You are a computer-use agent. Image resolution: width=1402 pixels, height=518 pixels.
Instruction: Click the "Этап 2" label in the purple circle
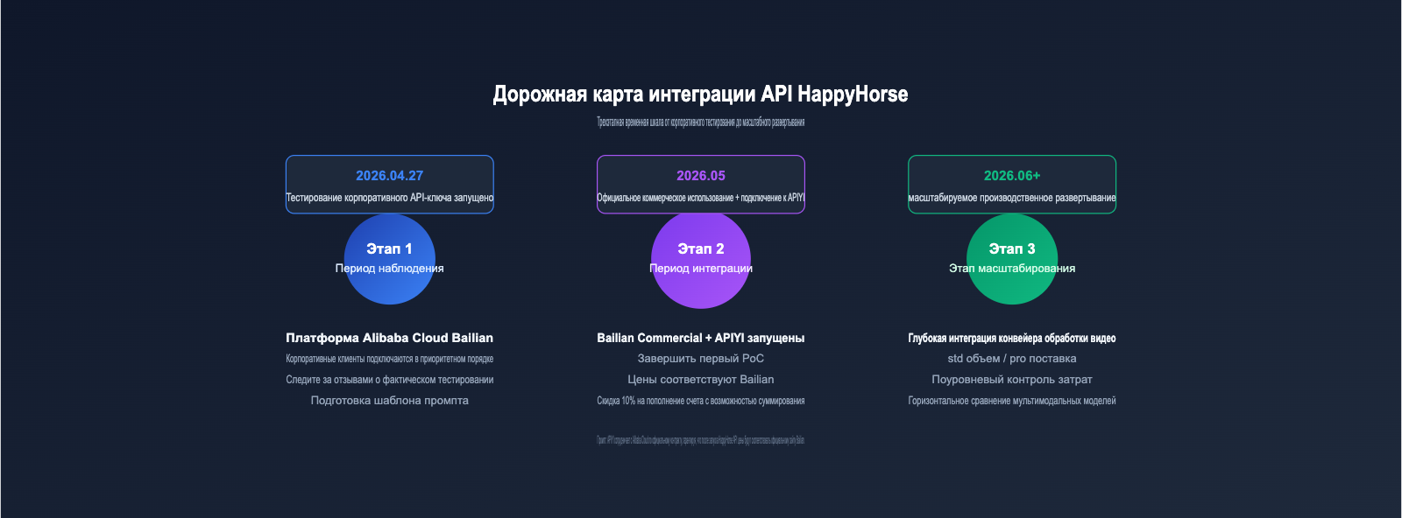pos(700,249)
